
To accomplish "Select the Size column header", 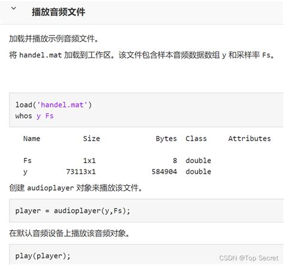I will pos(92,138).
